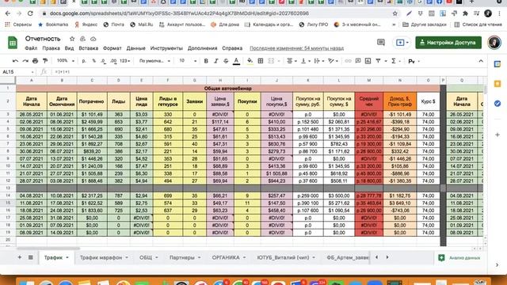Switch to the Партнеры sheet tab
Viewport: 507px width, 285px height.
point(185,257)
